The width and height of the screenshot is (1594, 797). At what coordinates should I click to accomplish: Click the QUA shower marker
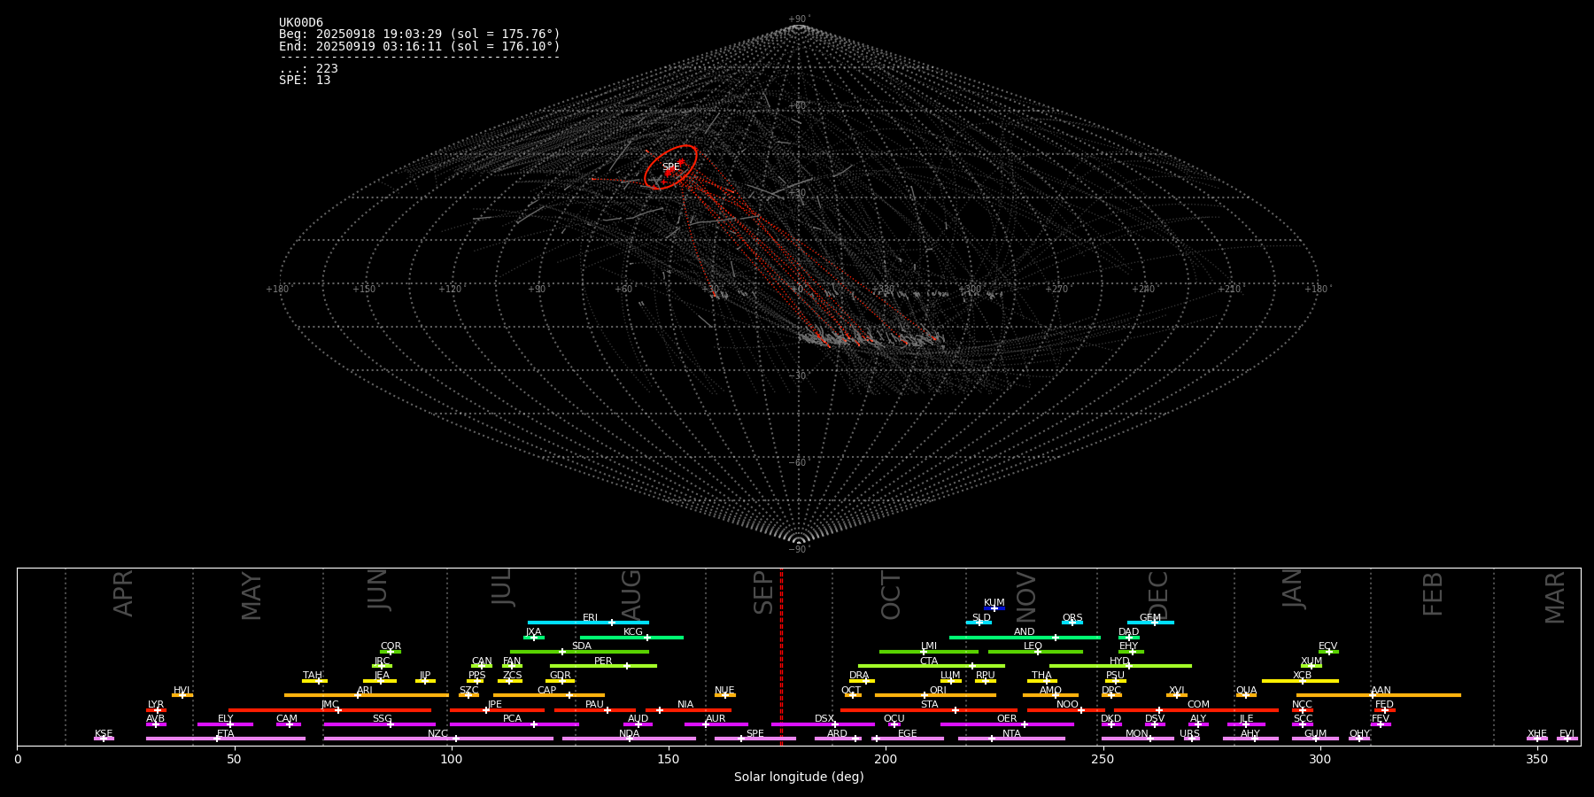[1246, 695]
